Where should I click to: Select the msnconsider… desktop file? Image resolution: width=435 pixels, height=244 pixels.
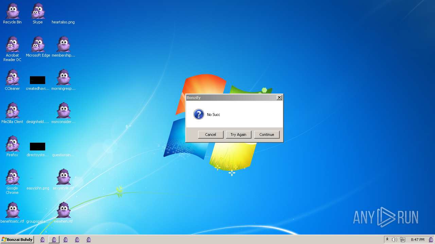[x=63, y=114]
